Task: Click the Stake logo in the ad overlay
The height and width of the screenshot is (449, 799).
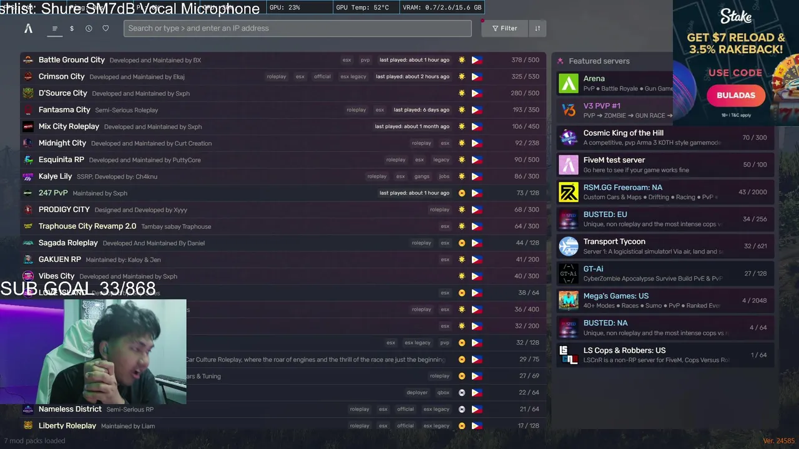Action: point(736,16)
